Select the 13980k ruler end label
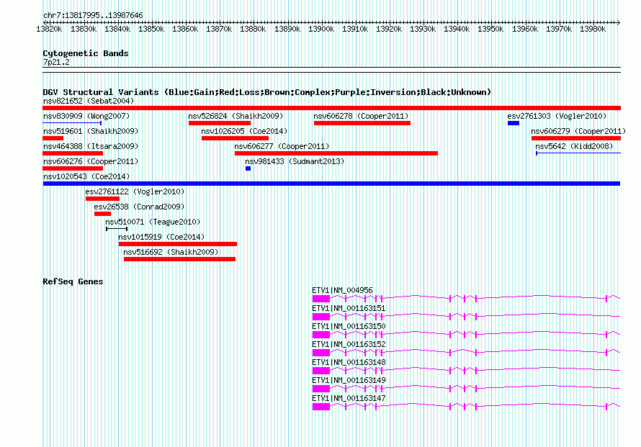 tap(593, 29)
